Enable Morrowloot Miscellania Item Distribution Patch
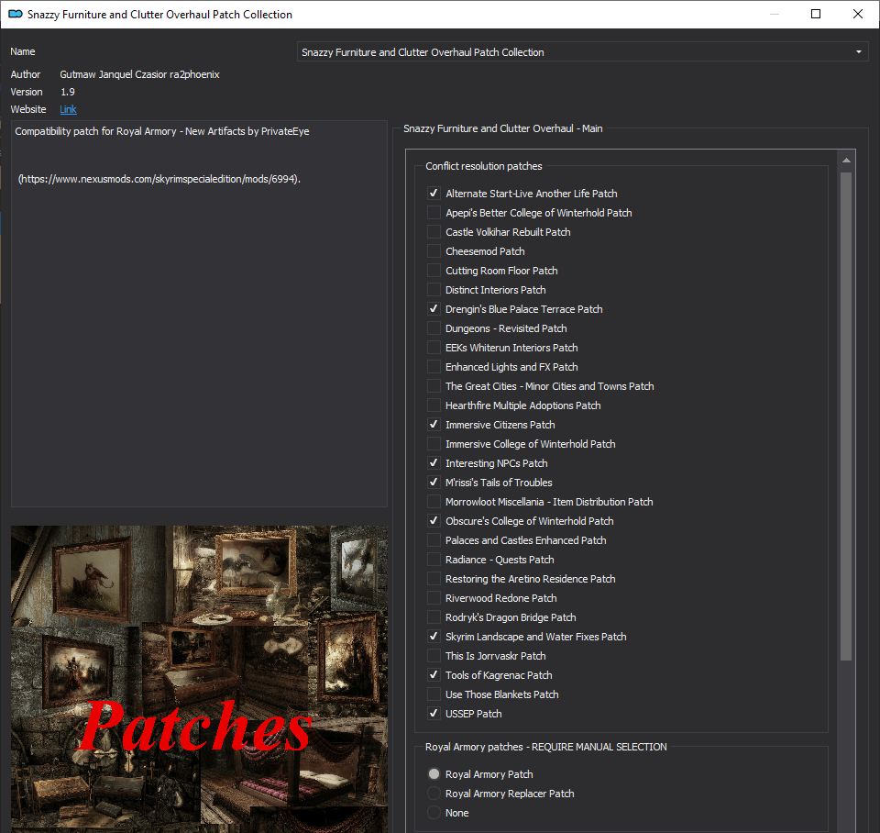This screenshot has height=833, width=880. pyautogui.click(x=434, y=502)
